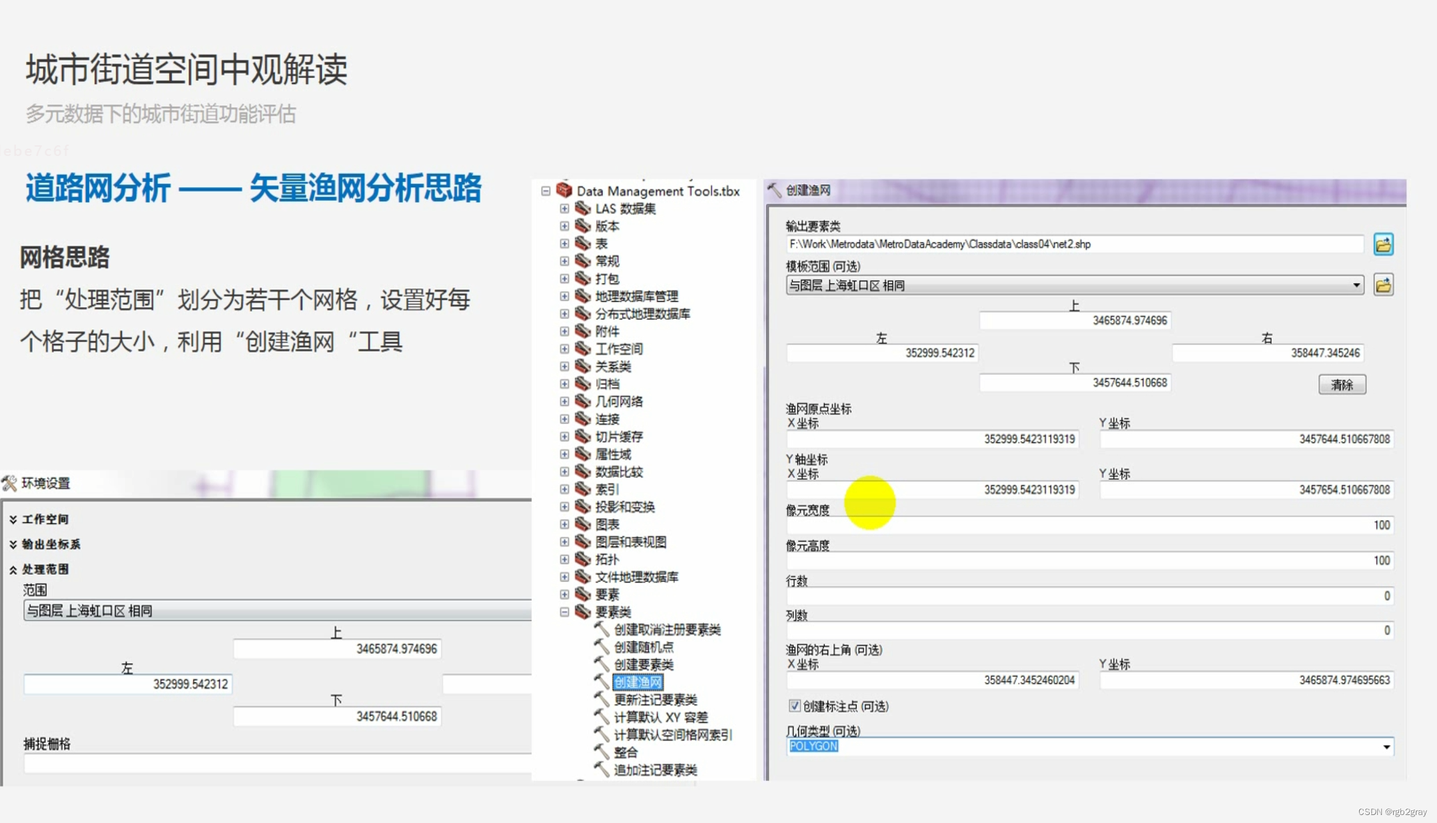Expand the 要素 toolset node
The width and height of the screenshot is (1437, 823).
point(564,594)
